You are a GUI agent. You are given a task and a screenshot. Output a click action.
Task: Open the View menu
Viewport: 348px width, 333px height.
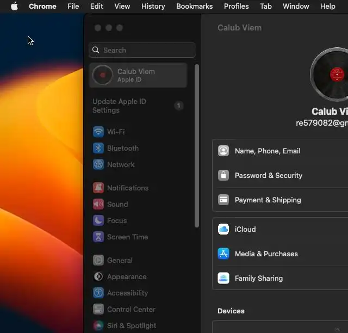[x=122, y=6]
